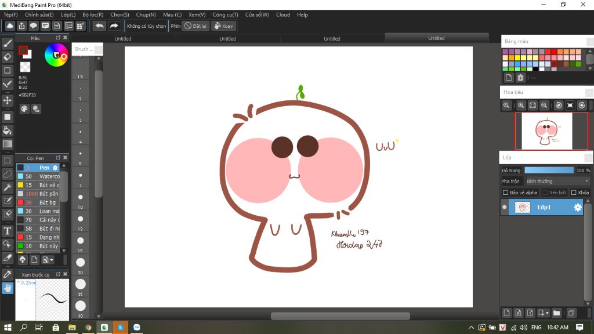Image resolution: width=594 pixels, height=334 pixels.
Task: Adjust the Độ trong opacity slider
Action: (x=549, y=170)
